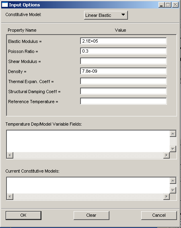
Task: Click the Reference Temperature field
Action: pyautogui.click(x=123, y=101)
